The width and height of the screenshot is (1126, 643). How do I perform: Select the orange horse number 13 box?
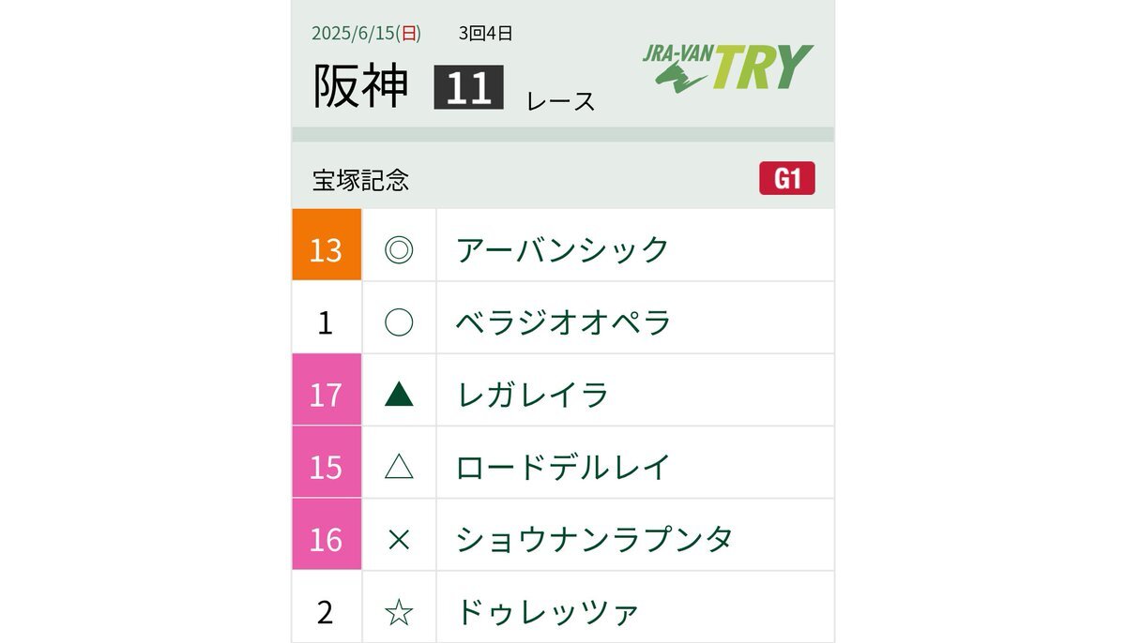pyautogui.click(x=327, y=245)
